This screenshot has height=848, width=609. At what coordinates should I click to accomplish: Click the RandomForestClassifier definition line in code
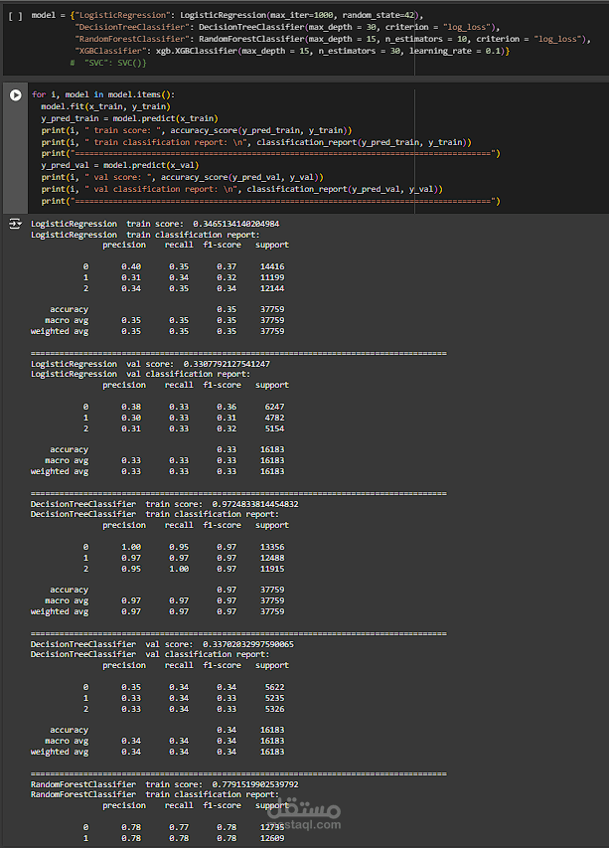(x=333, y=39)
